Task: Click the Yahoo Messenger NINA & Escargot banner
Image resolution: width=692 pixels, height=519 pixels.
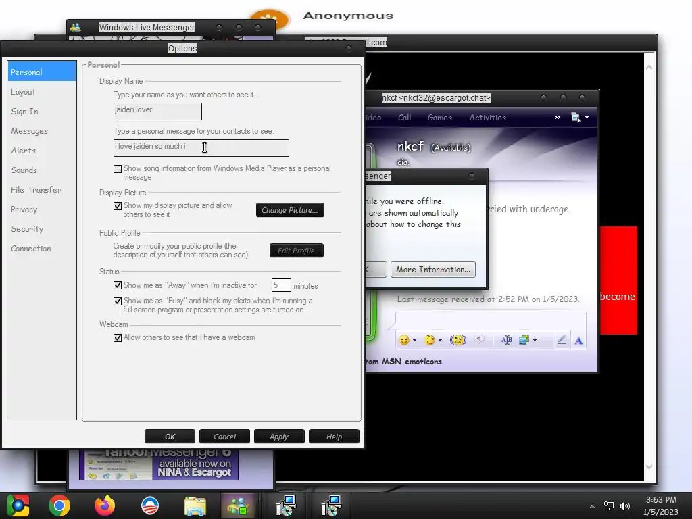Action: [x=159, y=465]
